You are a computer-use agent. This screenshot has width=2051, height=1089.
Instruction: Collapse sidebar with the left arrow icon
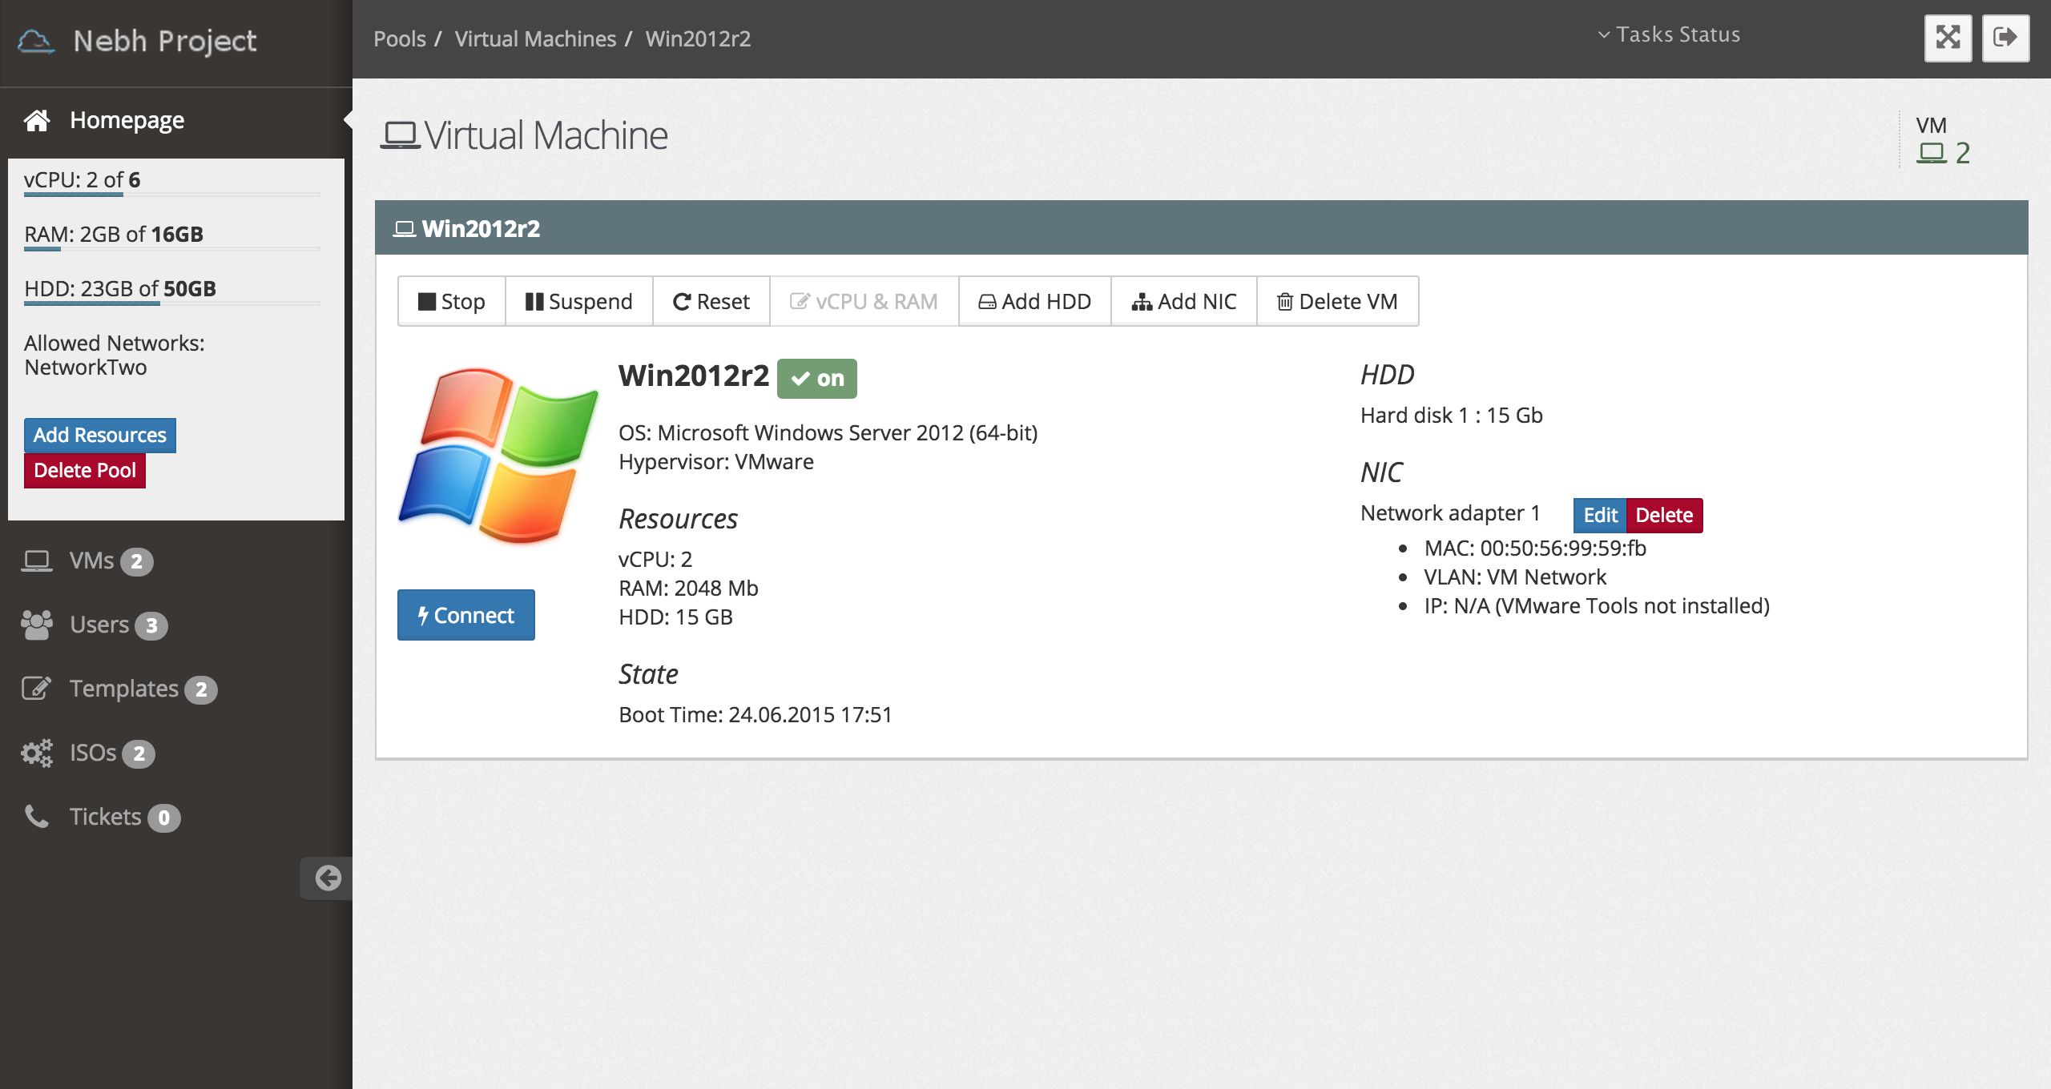pyautogui.click(x=328, y=878)
